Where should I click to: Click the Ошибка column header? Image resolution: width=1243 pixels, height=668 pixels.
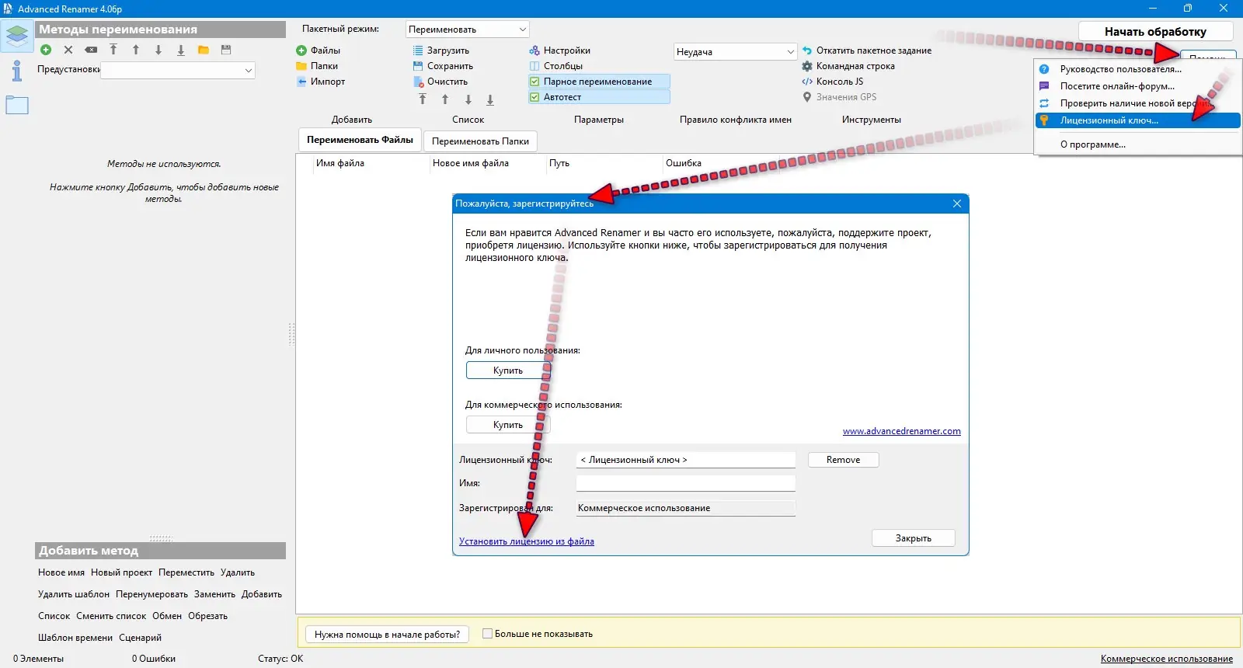pos(684,163)
